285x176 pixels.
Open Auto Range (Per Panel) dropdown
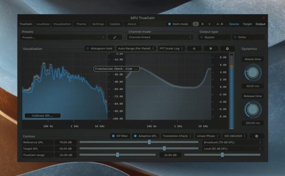(x=136, y=49)
